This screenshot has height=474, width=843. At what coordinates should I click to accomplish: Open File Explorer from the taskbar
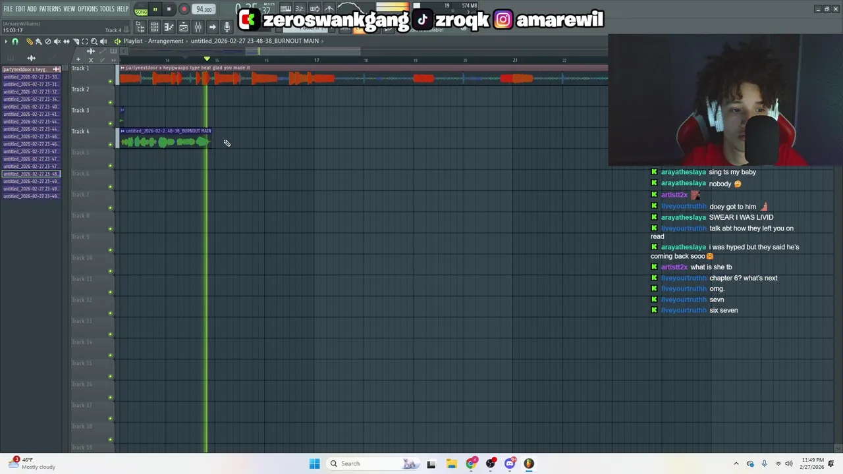(451, 463)
